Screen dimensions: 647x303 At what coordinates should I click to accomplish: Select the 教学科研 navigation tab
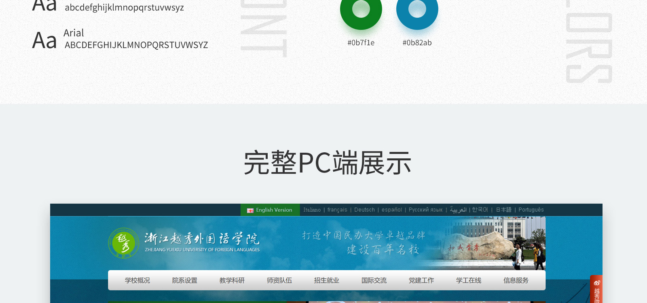[232, 280]
